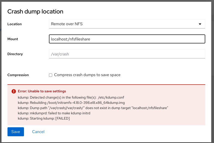The width and height of the screenshot is (214, 143).
Task: Click the Location field label
Action: pyautogui.click(x=14, y=24)
